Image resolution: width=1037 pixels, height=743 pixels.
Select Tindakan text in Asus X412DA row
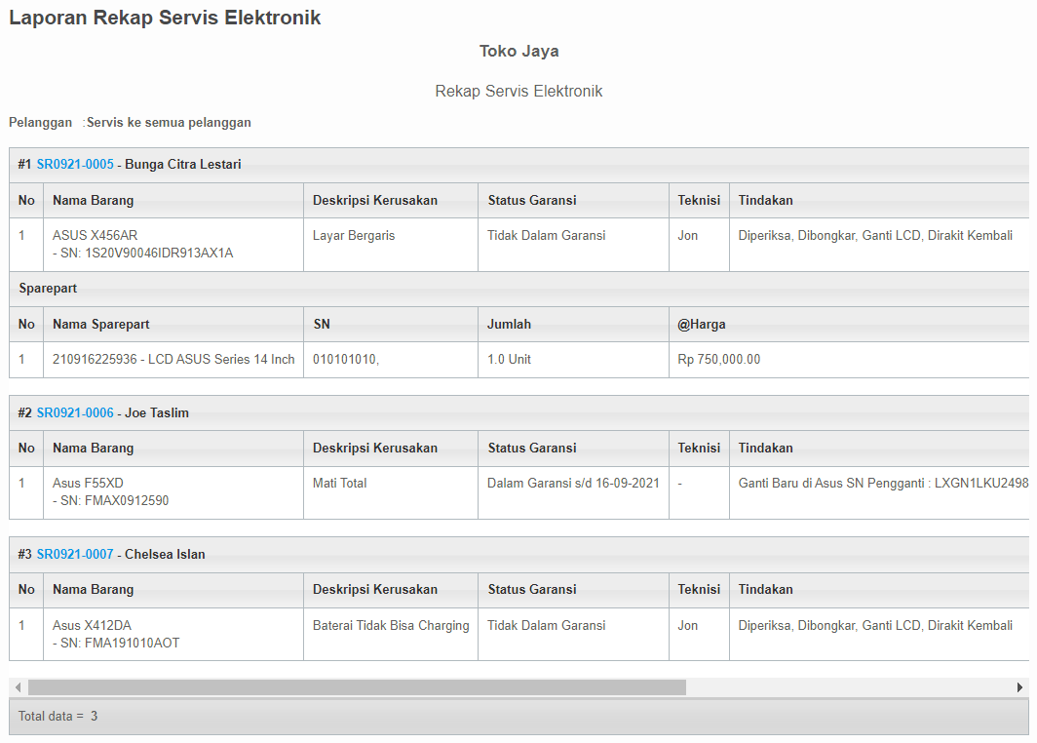click(875, 625)
